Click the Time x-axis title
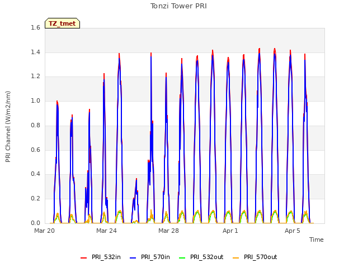Viewport: 358px width, 268px height. coord(317,240)
